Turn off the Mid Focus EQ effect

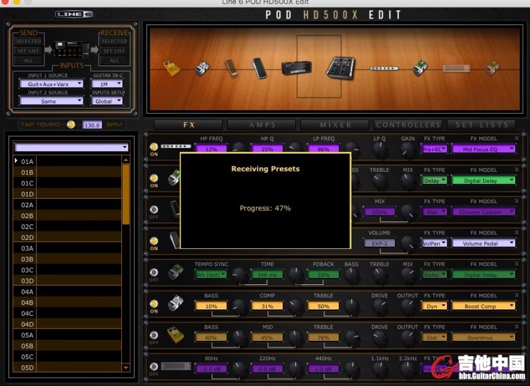(x=153, y=147)
